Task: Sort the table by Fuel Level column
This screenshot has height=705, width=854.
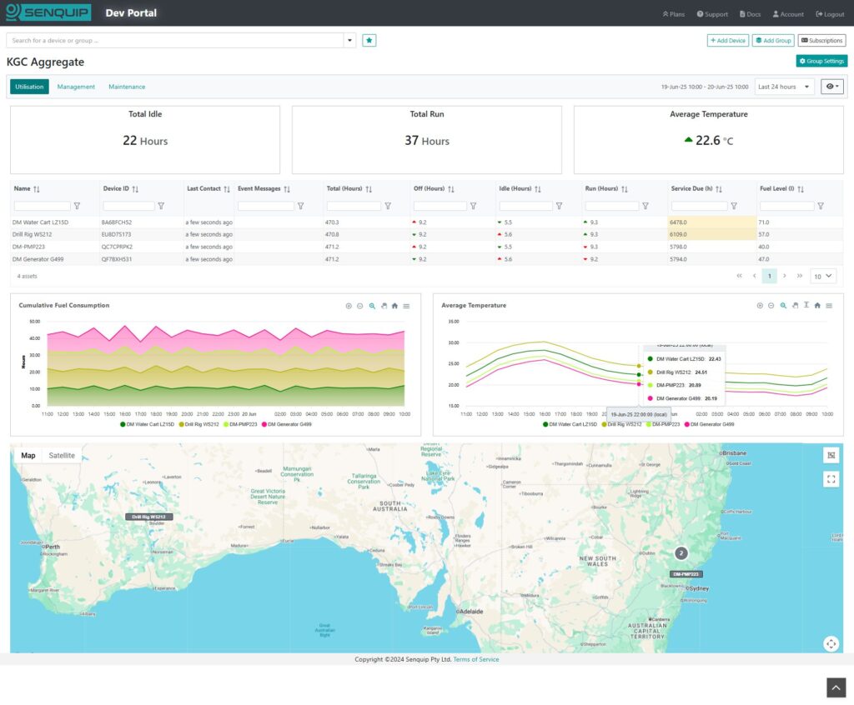Action: coord(801,189)
